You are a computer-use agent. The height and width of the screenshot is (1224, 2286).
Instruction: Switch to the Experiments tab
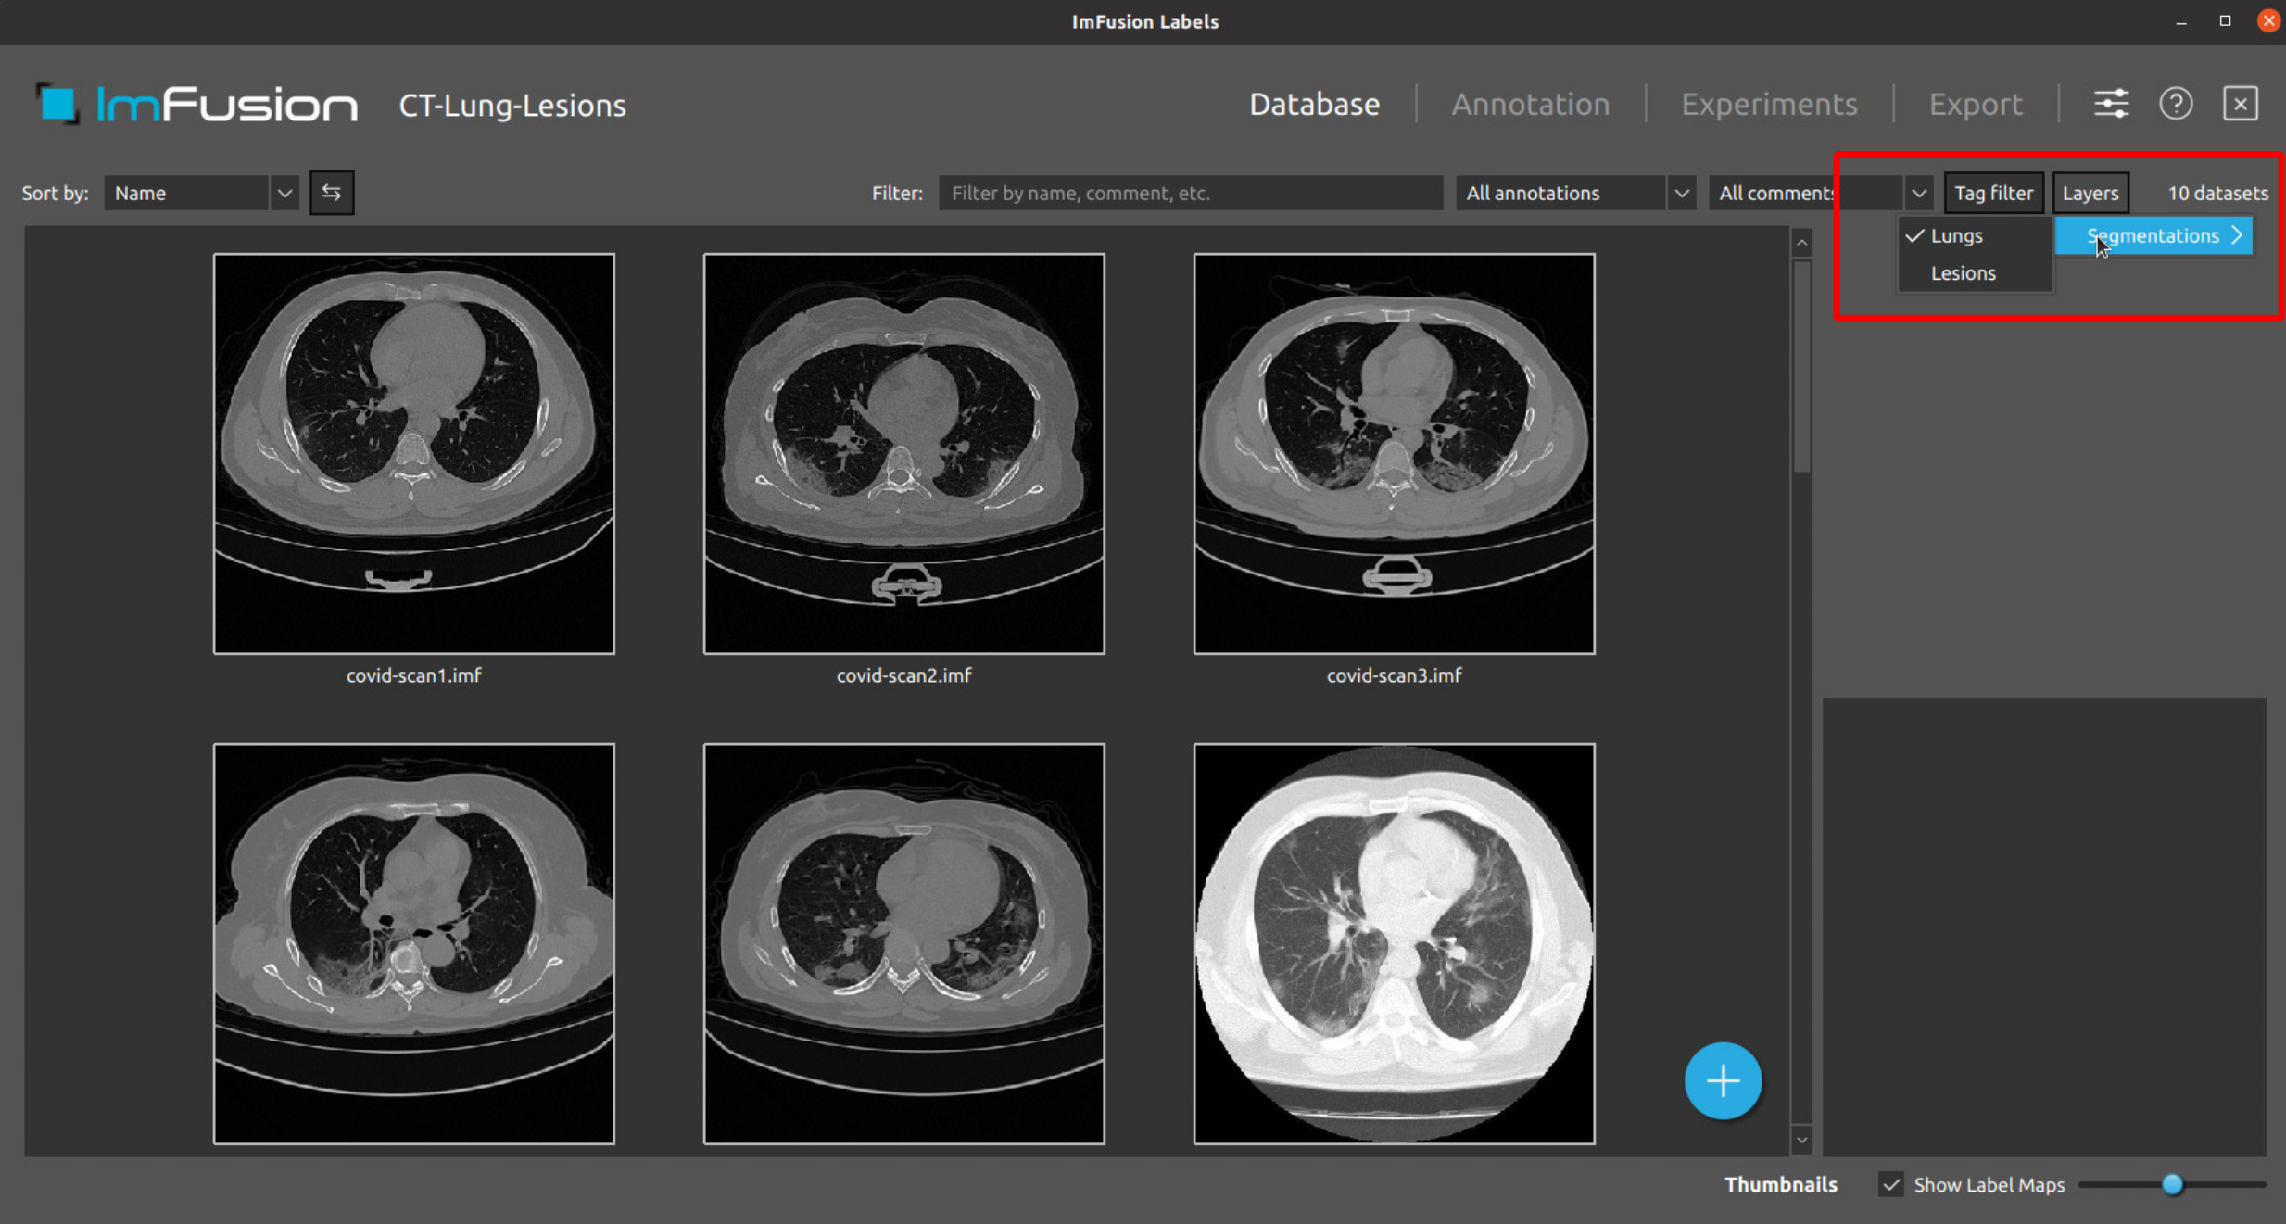1769,104
